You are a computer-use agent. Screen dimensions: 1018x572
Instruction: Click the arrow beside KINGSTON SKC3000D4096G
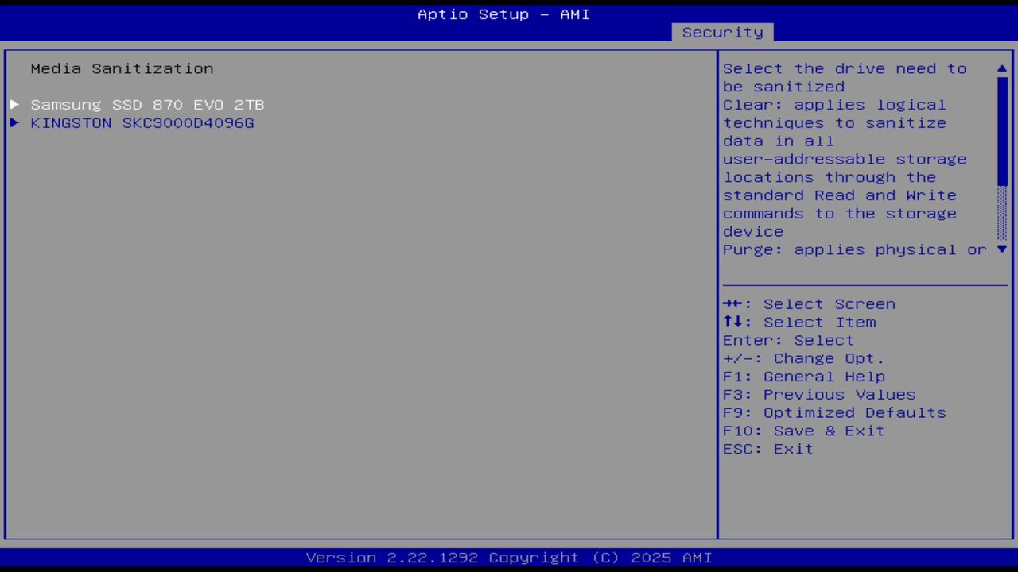pos(14,123)
